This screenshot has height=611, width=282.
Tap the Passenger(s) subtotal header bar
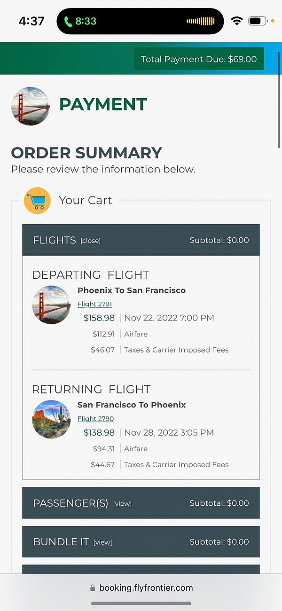pyautogui.click(x=141, y=503)
